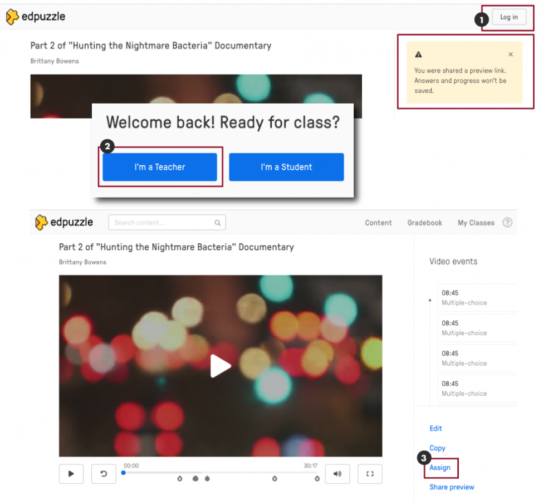Switch to the Gradebook section

(424, 222)
